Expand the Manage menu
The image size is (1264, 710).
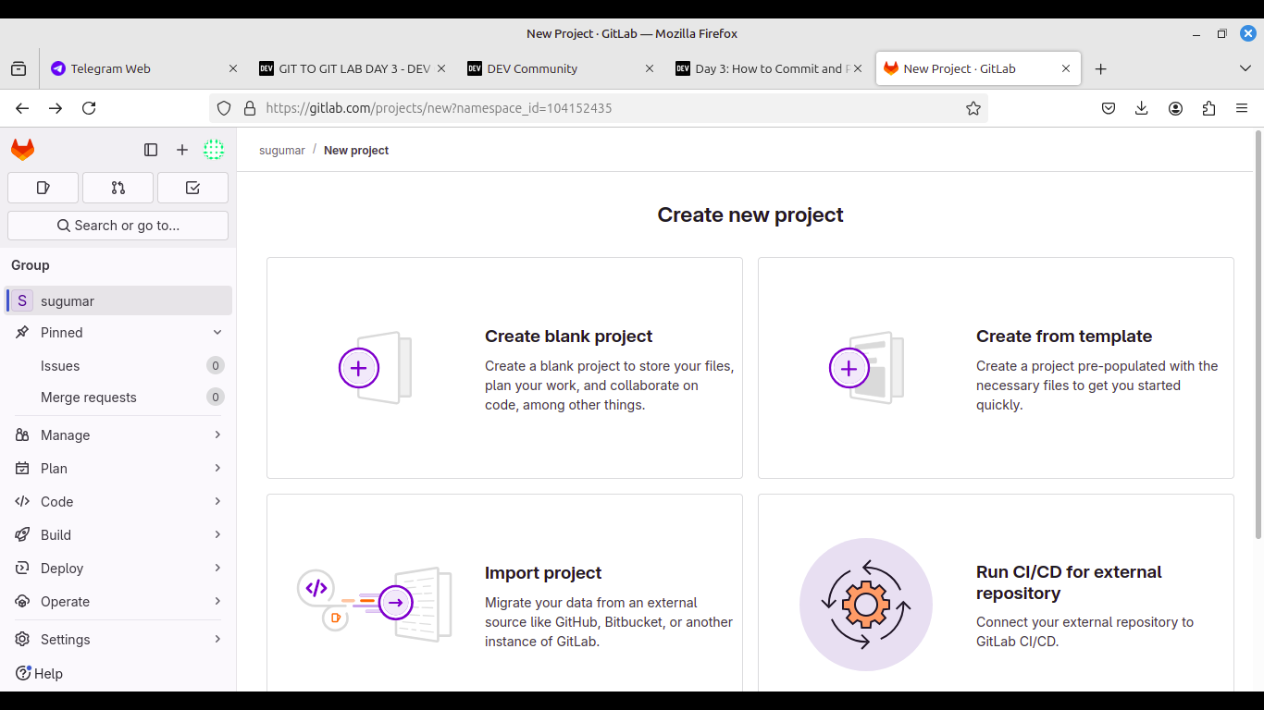(118, 435)
